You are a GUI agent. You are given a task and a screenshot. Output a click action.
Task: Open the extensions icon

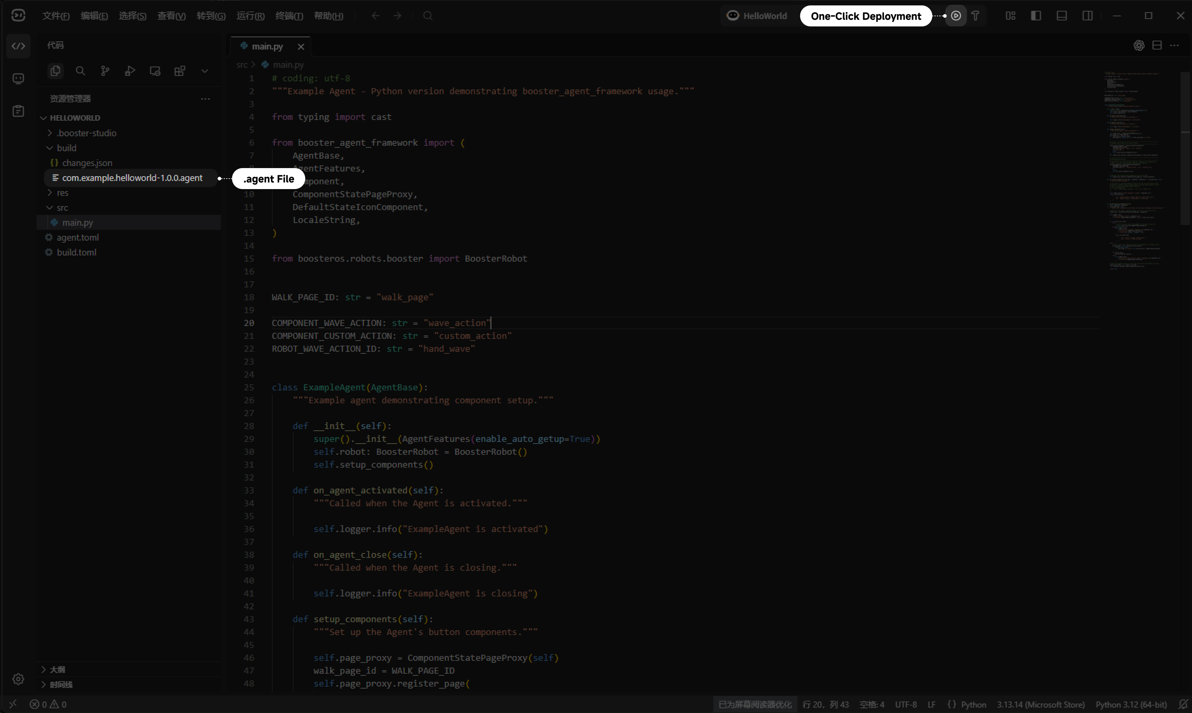(x=180, y=71)
